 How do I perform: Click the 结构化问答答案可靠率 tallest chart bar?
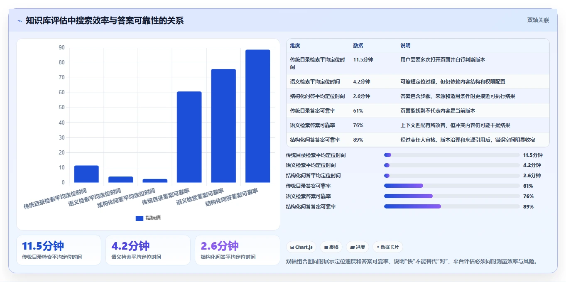(x=258, y=116)
